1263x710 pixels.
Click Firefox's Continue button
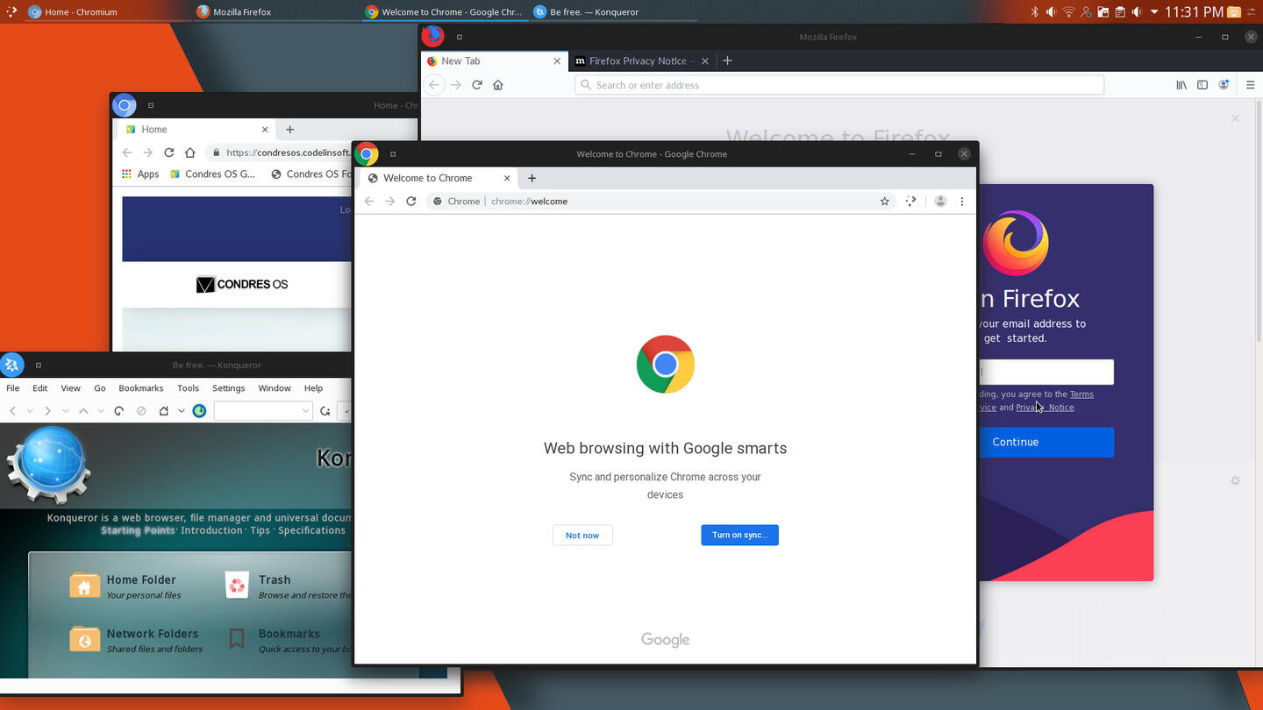coord(1045,442)
